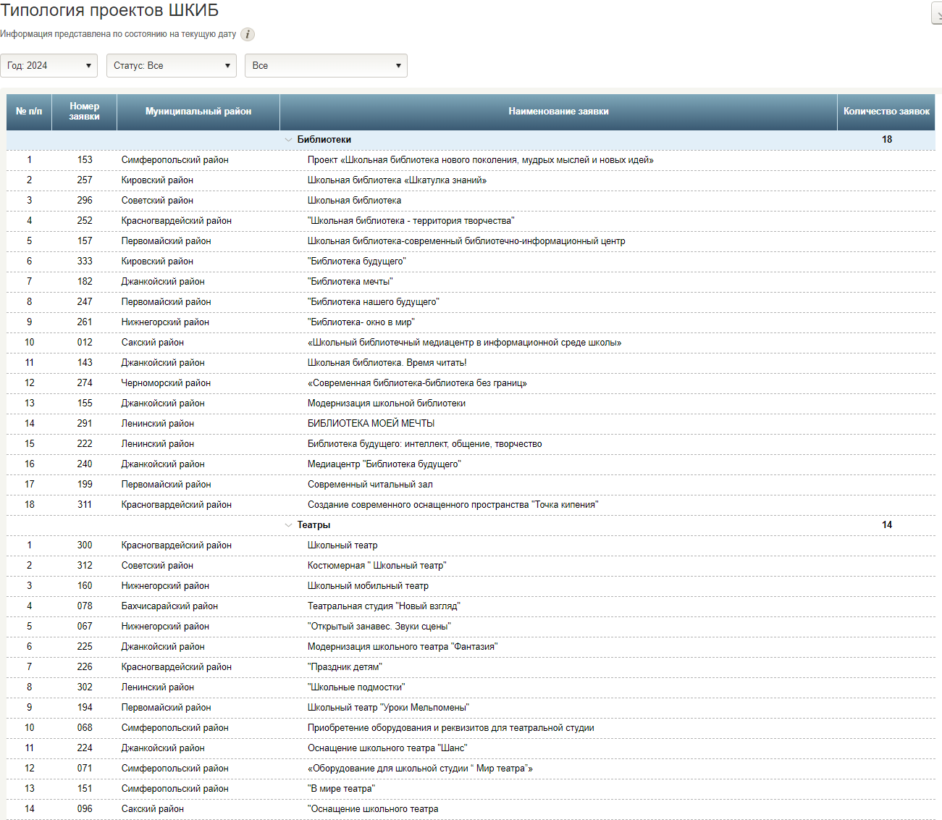Click Количество заявок column header
Viewport: 942px width, 820px height.
886,112
